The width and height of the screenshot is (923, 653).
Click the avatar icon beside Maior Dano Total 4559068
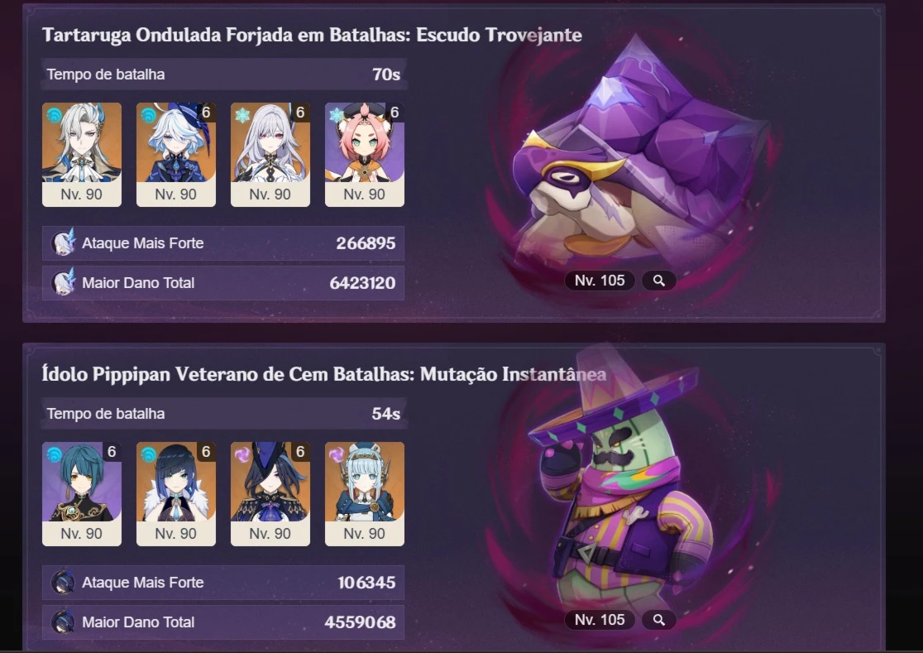coord(62,622)
